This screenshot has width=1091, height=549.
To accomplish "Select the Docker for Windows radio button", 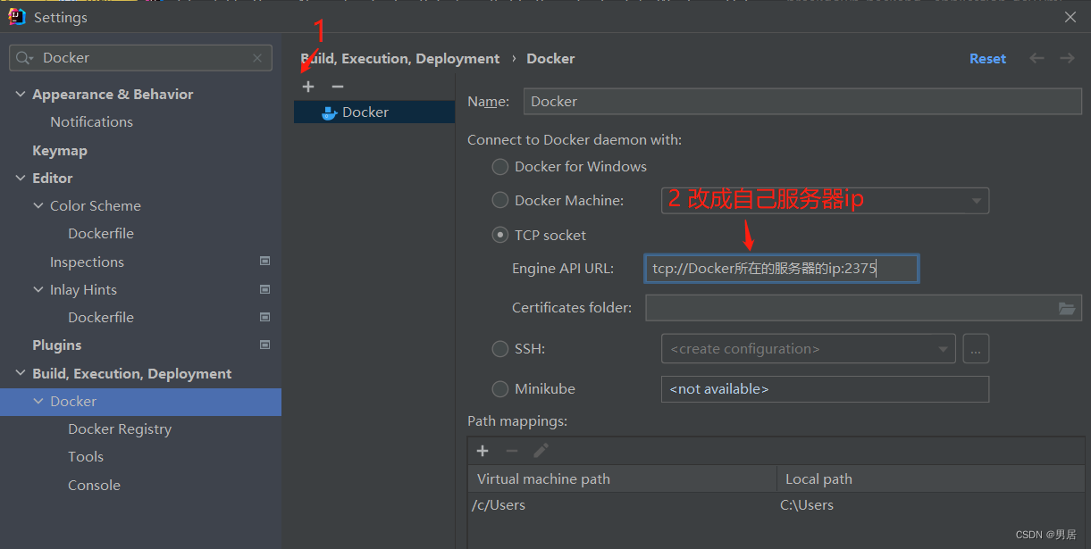I will click(x=500, y=167).
